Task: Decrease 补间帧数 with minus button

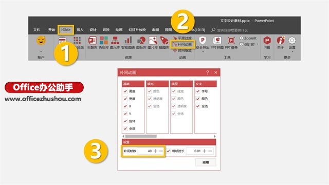Action: point(161,151)
